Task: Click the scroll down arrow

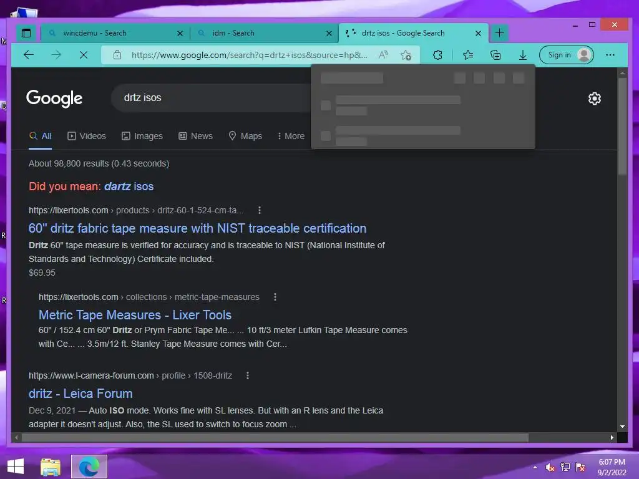Action: (622, 427)
